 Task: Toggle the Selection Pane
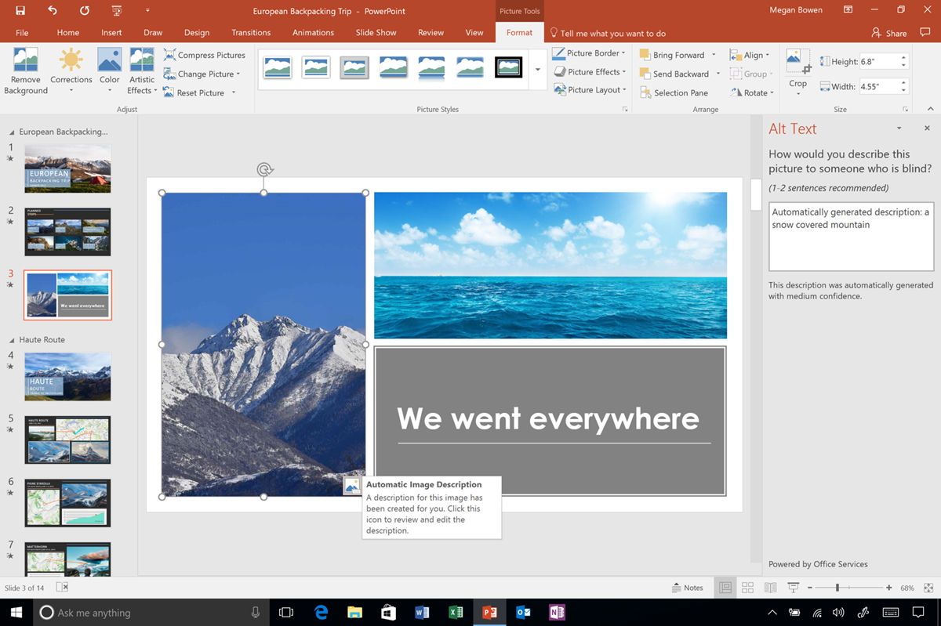[x=674, y=92]
